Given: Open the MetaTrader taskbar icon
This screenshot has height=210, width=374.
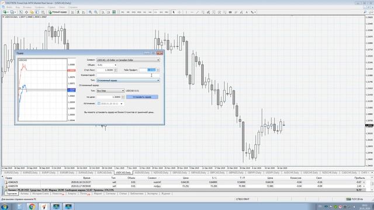Looking at the screenshot, I should pyautogui.click(x=44, y=206).
